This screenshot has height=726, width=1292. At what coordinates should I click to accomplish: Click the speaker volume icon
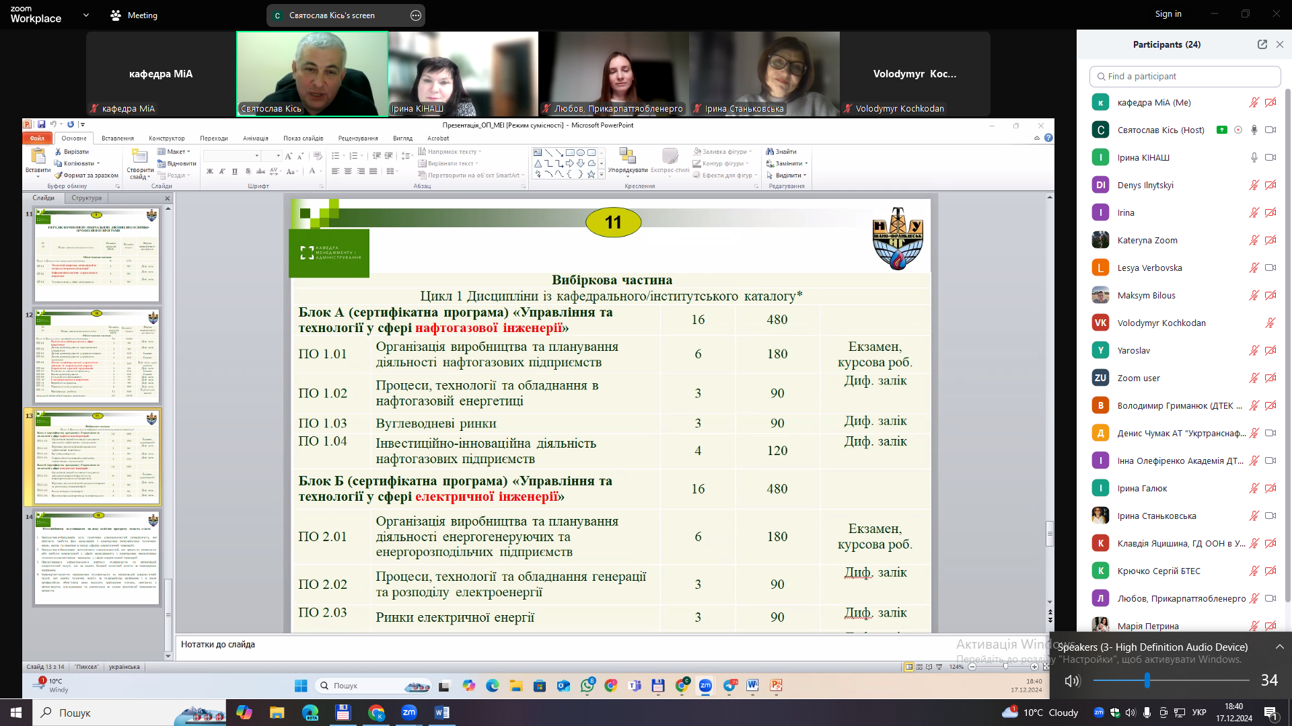(1072, 680)
